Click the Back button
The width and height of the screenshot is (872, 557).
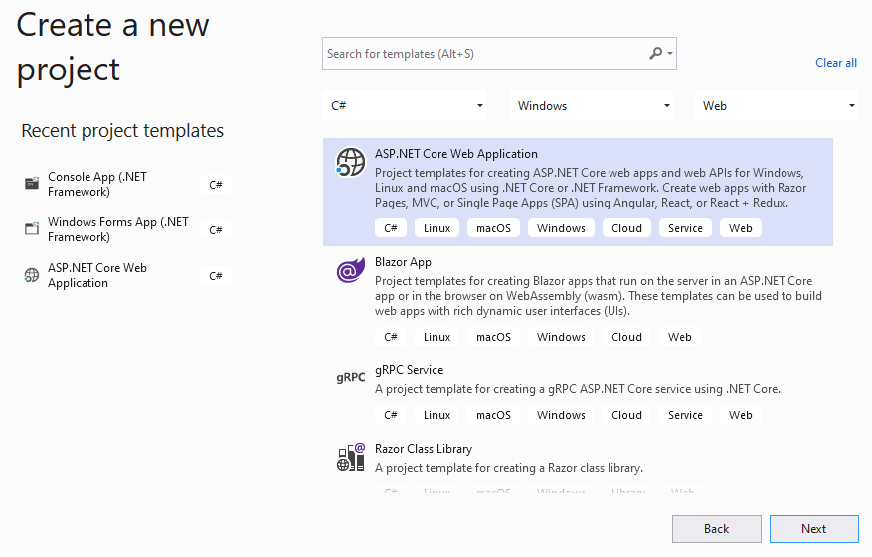coord(716,529)
